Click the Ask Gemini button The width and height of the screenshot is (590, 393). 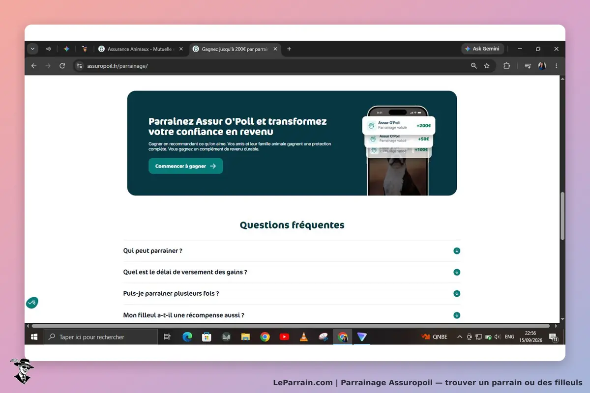pos(482,49)
